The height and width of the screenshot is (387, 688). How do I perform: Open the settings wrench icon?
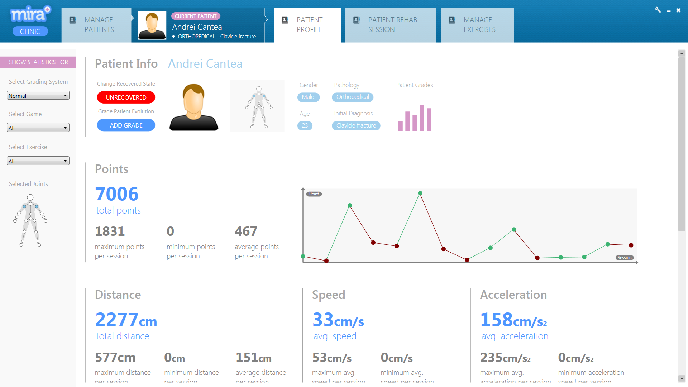click(x=658, y=10)
